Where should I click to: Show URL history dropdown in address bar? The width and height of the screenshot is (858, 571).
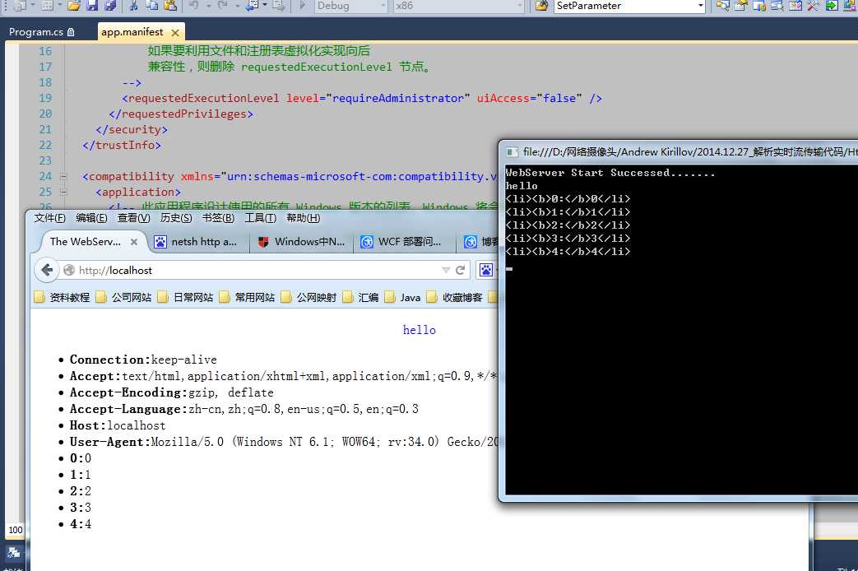point(445,270)
